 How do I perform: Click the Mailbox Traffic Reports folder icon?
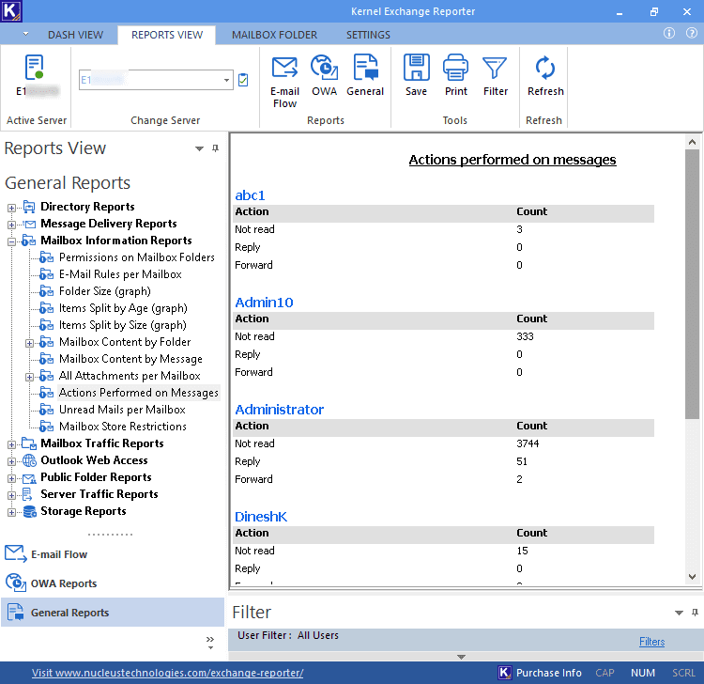tap(29, 443)
